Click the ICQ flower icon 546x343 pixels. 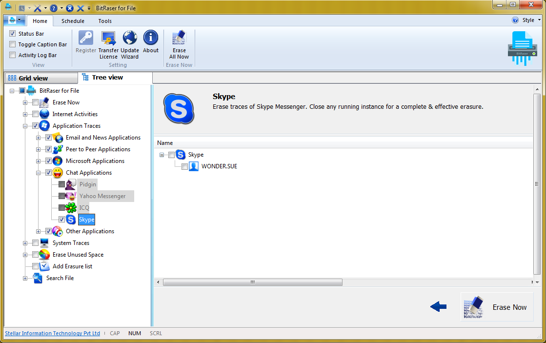click(71, 208)
